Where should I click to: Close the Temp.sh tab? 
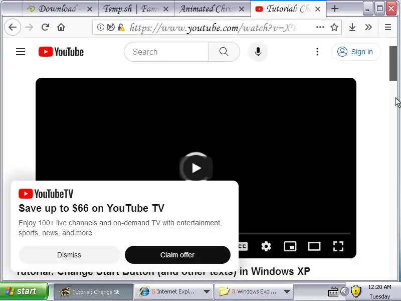pyautogui.click(x=166, y=9)
